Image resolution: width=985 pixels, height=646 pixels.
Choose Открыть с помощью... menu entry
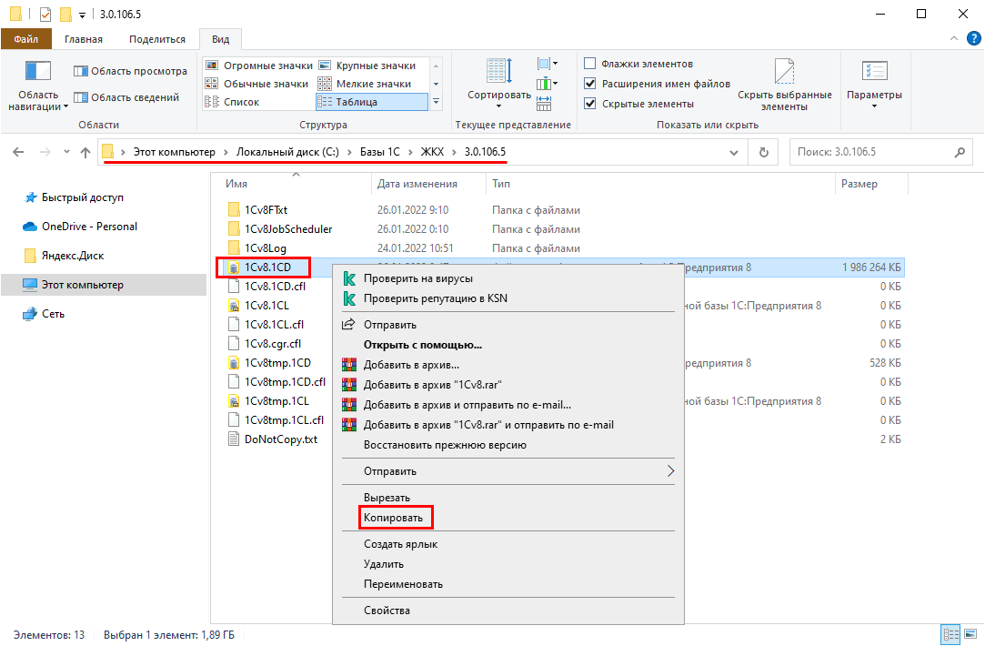coord(423,344)
